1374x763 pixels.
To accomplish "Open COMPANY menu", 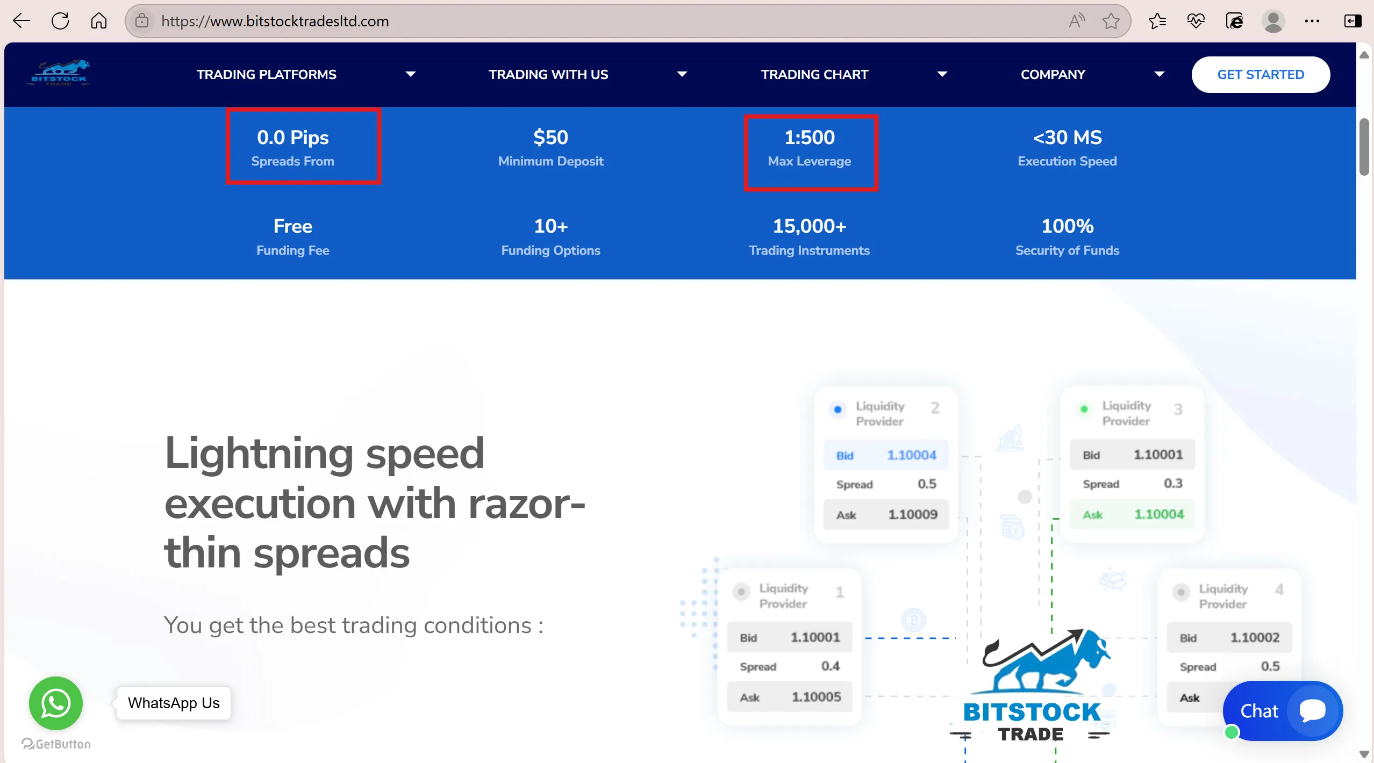I will (x=1053, y=75).
